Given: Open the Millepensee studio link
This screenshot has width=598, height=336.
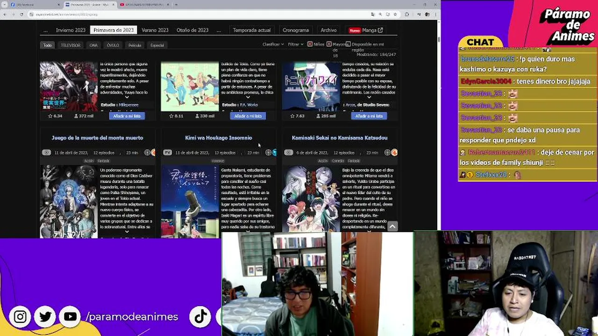Looking at the screenshot, I should 128,105.
